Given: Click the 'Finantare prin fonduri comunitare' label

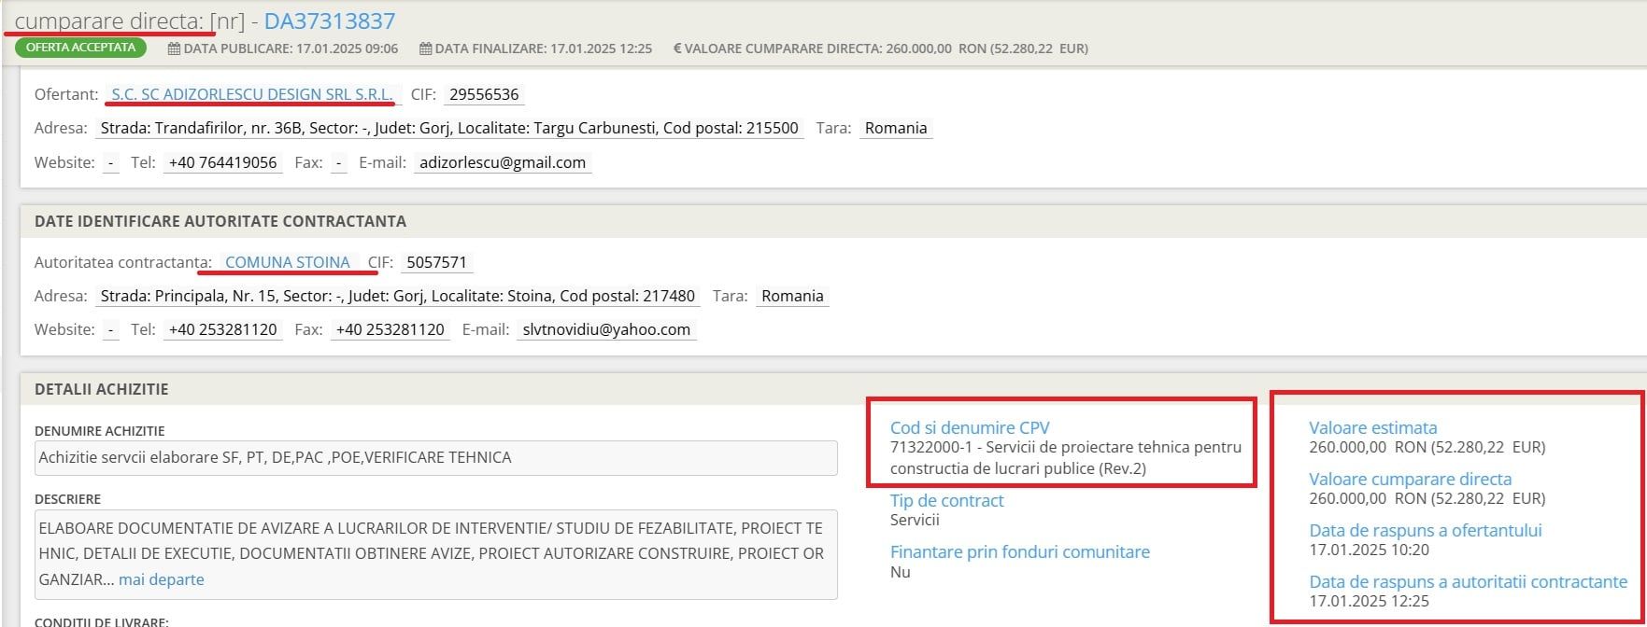Looking at the screenshot, I should (x=1019, y=551).
